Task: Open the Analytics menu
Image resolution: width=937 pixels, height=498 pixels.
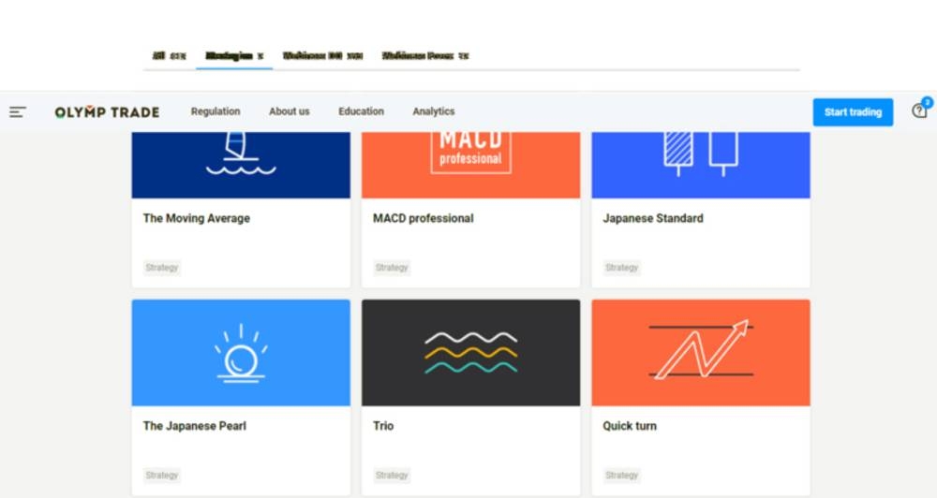Action: 433,111
